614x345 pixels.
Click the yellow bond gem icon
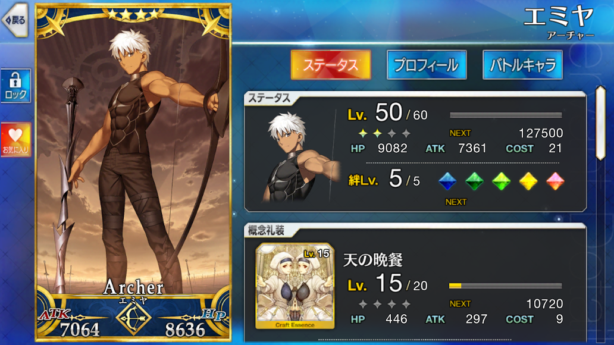528,181
